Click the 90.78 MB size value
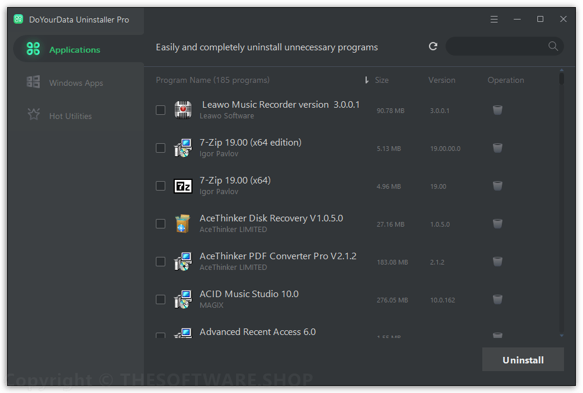Screen dimensions: 583x393 click(x=390, y=111)
